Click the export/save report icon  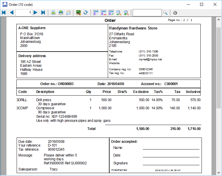click(61, 13)
